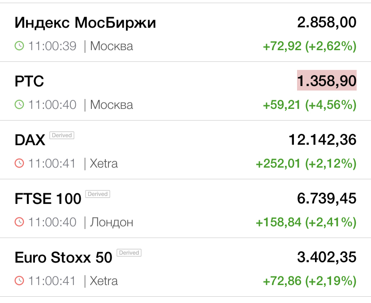Click the highlighted РТС price 1.358,90
371x303 pixels.
(327, 81)
